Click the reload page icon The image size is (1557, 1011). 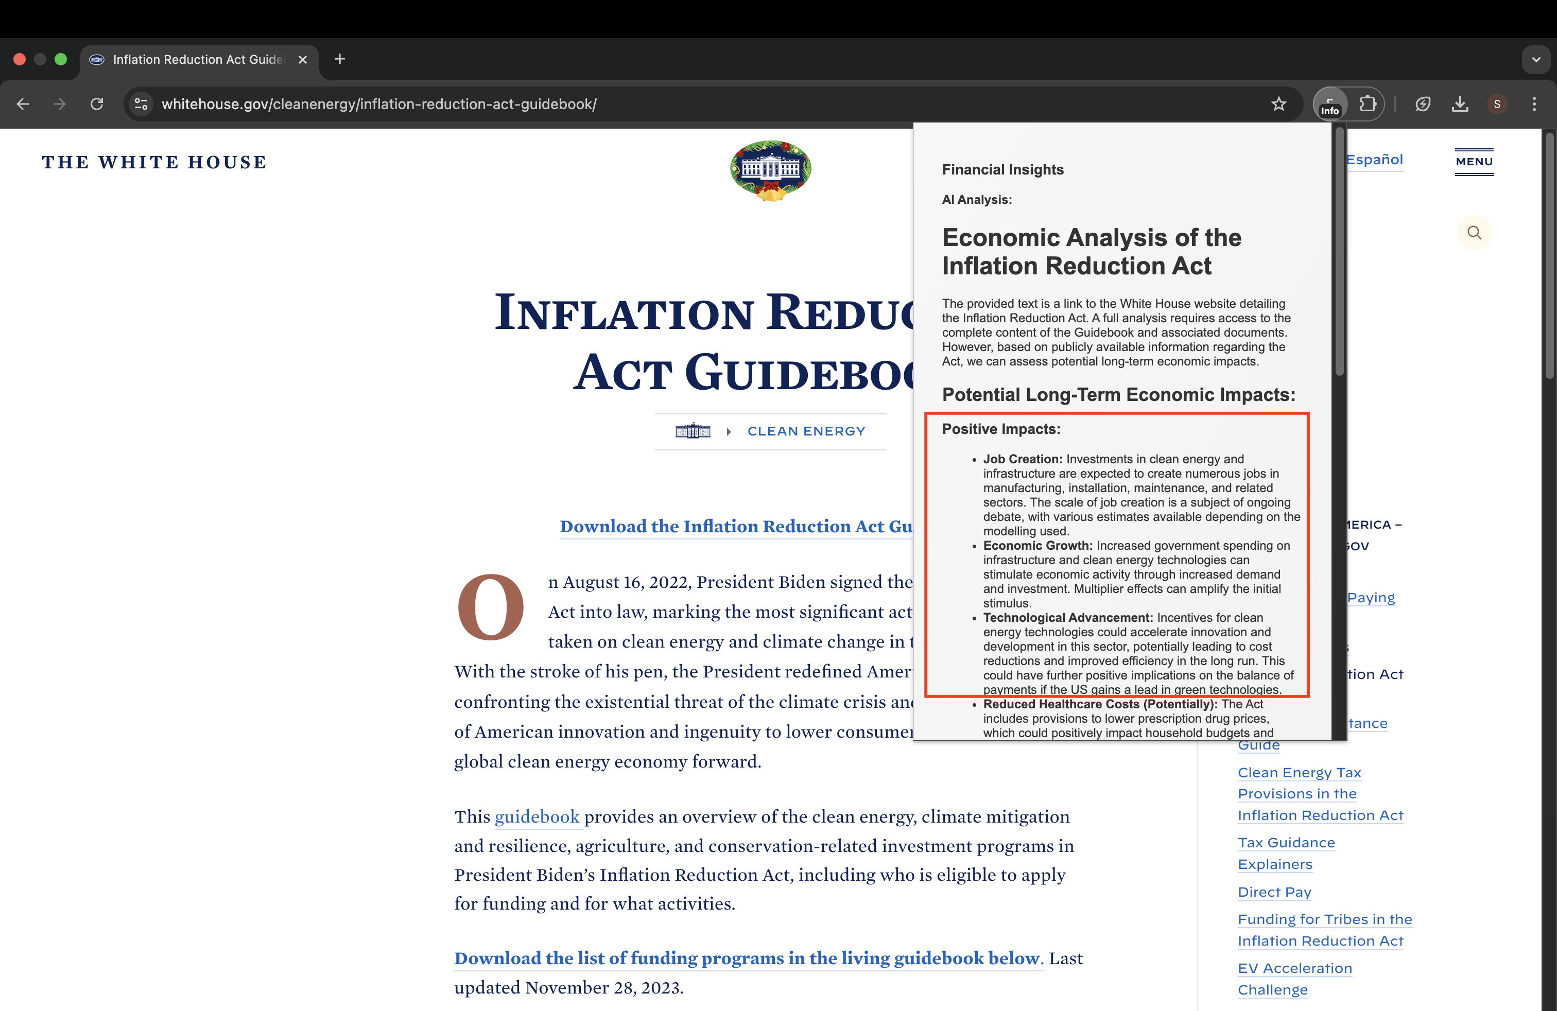[97, 104]
